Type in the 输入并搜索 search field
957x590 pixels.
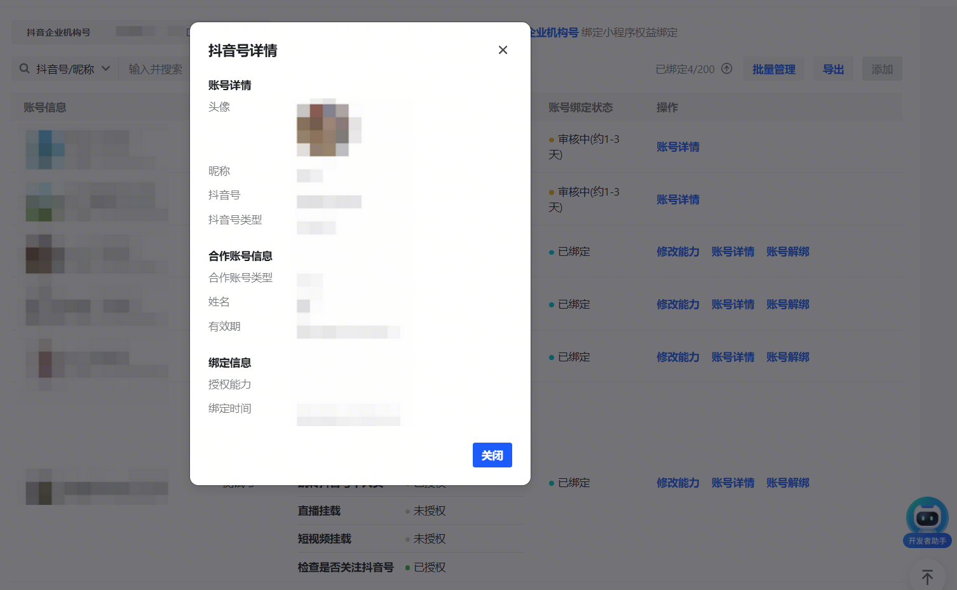(x=155, y=69)
